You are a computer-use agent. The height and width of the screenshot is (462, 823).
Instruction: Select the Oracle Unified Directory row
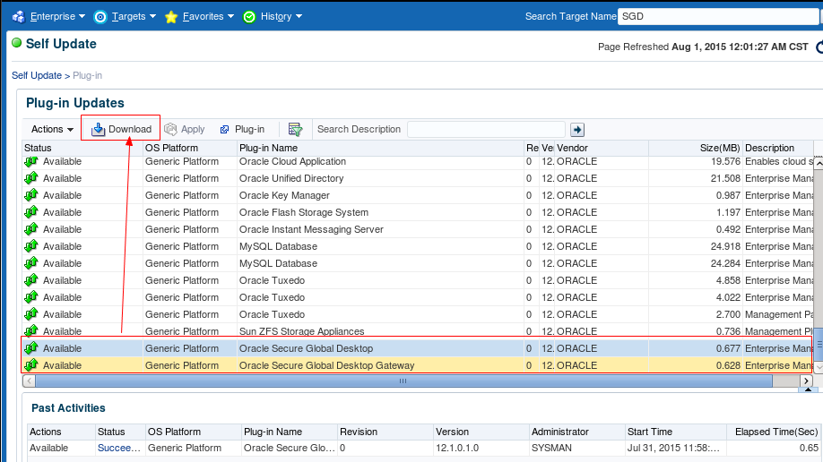(x=418, y=178)
